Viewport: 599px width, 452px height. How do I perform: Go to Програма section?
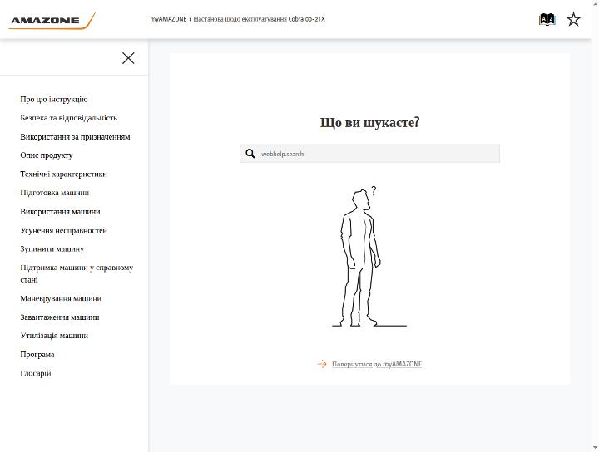[x=37, y=354]
